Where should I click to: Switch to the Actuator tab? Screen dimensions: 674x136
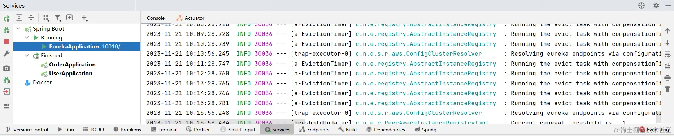(x=190, y=18)
